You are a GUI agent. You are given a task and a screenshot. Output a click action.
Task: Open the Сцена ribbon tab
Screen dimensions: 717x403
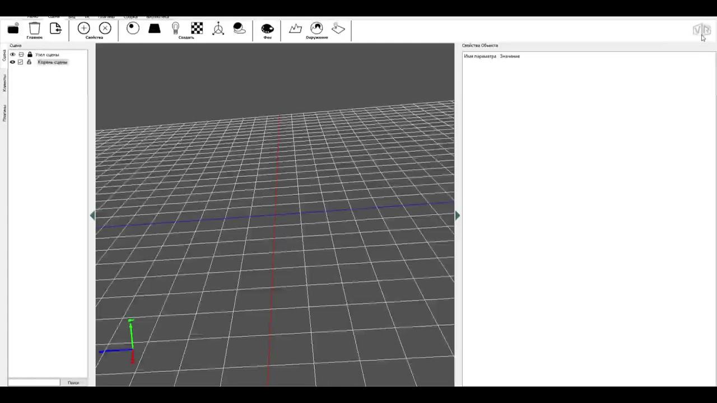coord(54,17)
